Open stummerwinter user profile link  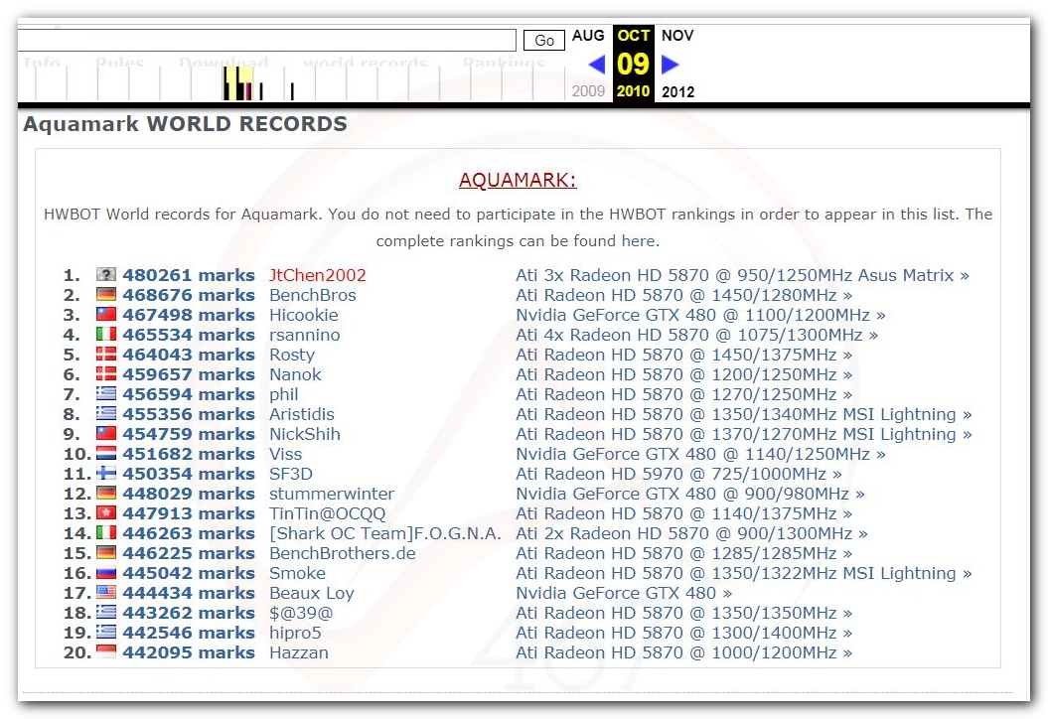click(332, 494)
